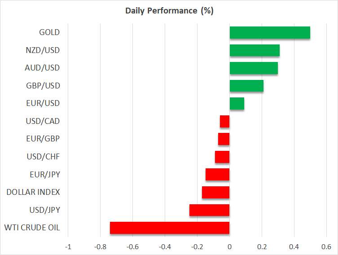Click the long WTI CRUDE OIL bar

tap(170, 228)
